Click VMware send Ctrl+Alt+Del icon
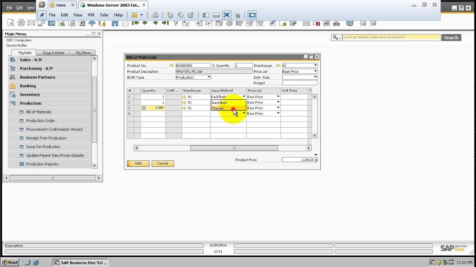 (155, 15)
